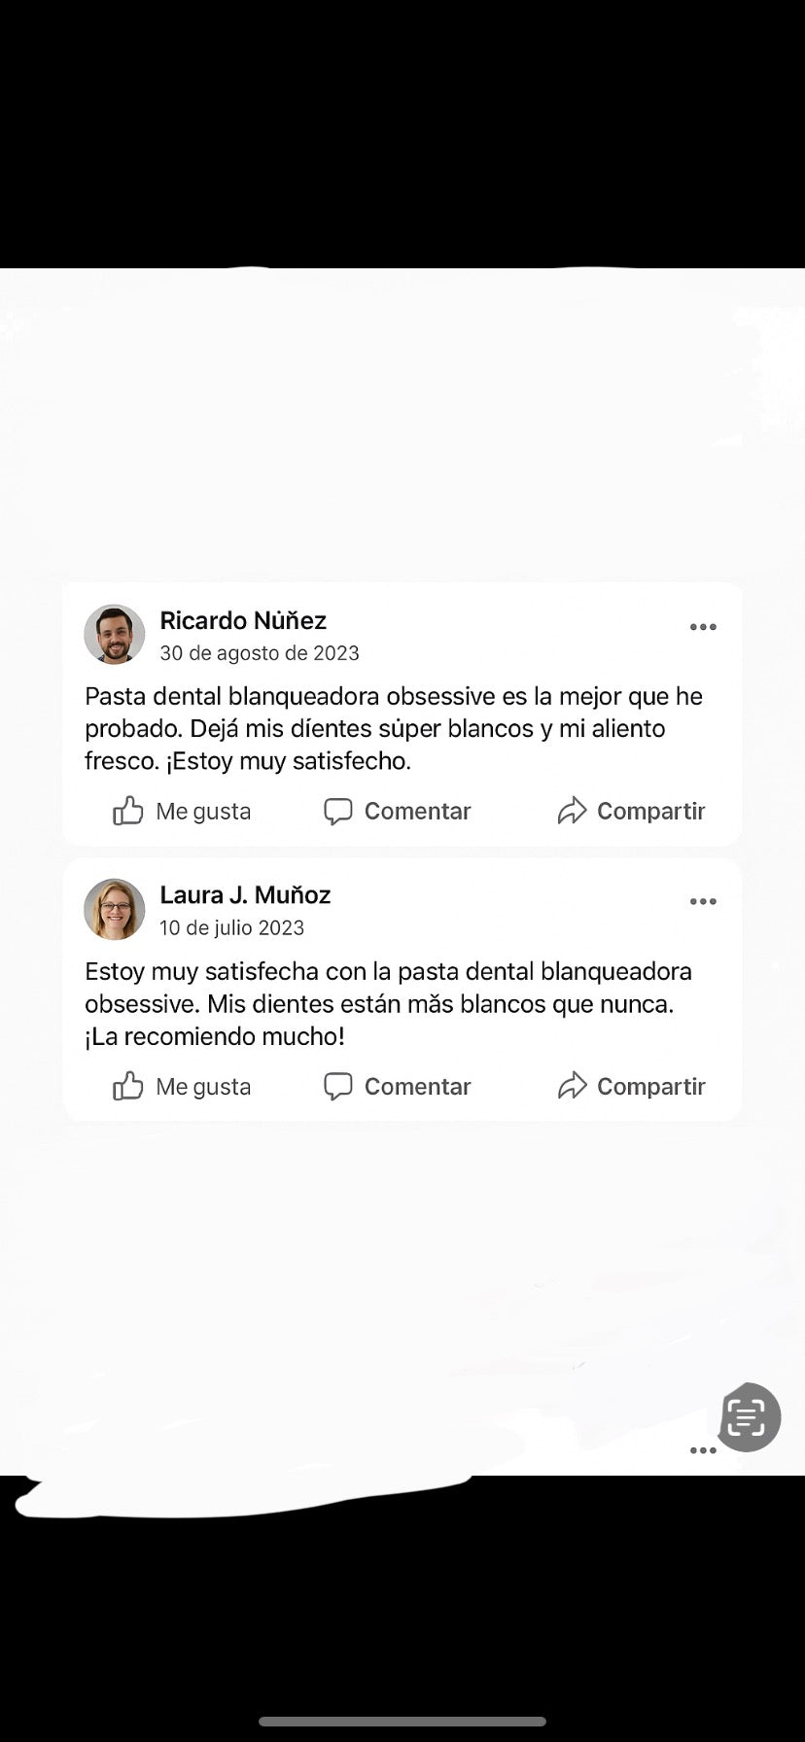The height and width of the screenshot is (1742, 805).
Task: Open three-dot menu on Ricardo Núñez's post
Action: (703, 627)
